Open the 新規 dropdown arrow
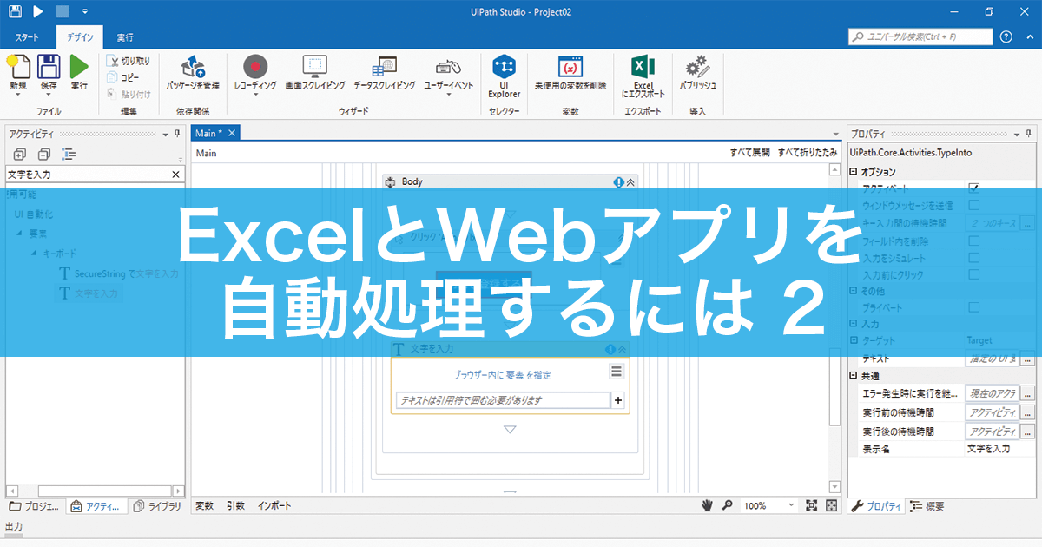Screen dimensions: 1042x547 18,95
